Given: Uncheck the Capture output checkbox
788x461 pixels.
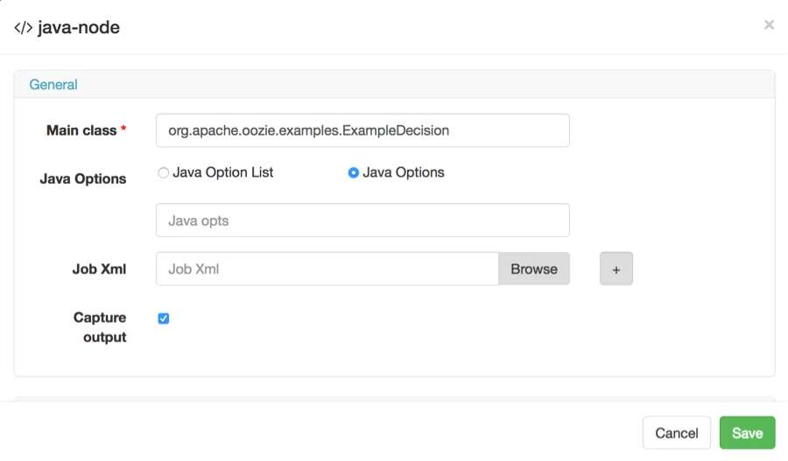Looking at the screenshot, I should click(x=164, y=318).
